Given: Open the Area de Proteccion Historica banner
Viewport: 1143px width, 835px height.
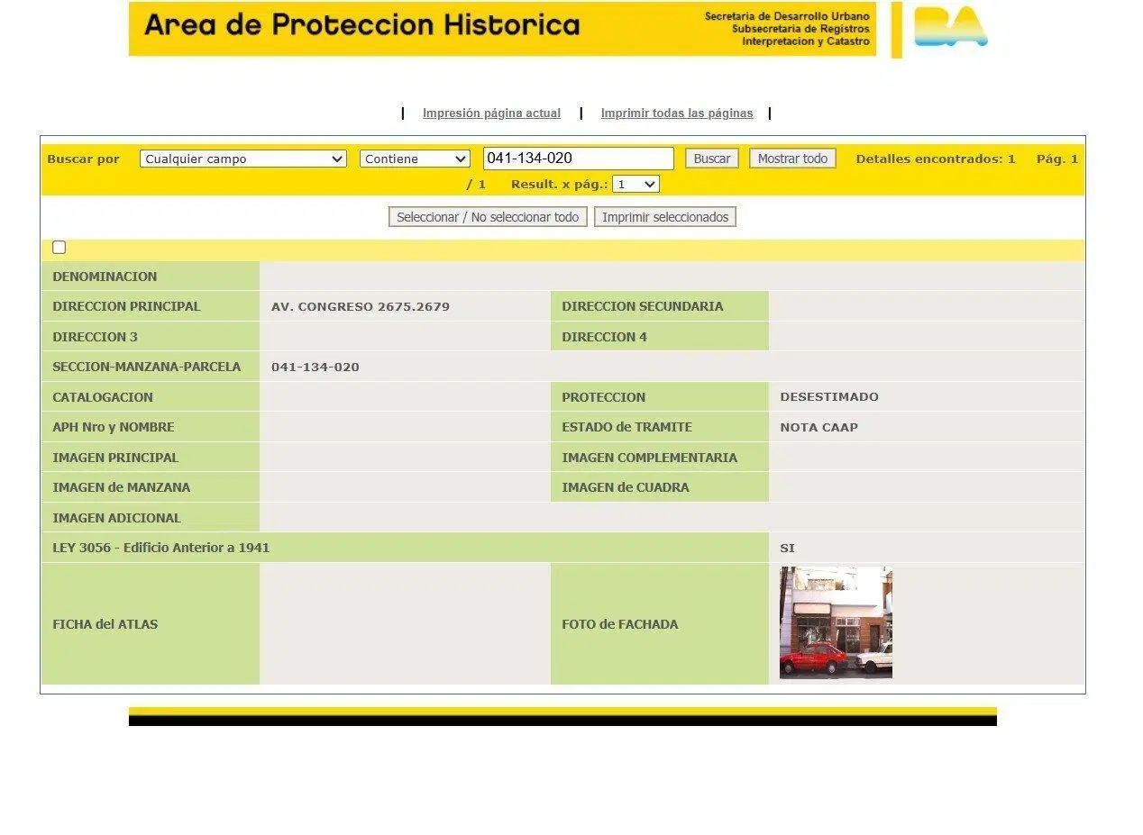Looking at the screenshot, I should point(502,29).
